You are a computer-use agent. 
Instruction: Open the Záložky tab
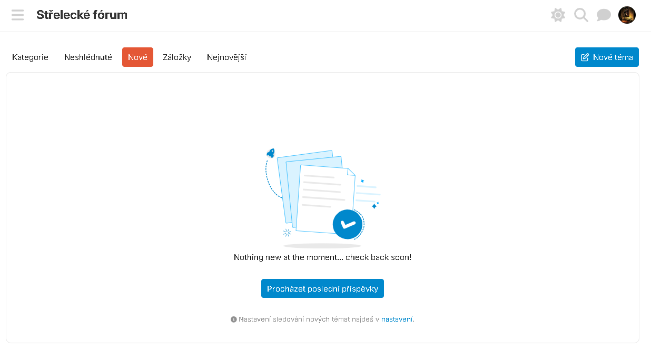point(177,57)
